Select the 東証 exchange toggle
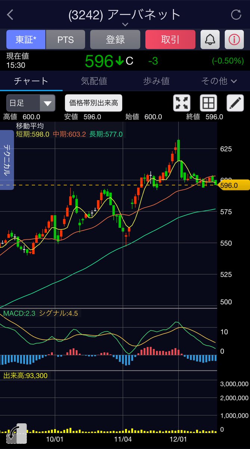The height and width of the screenshot is (449, 250). pyautogui.click(x=26, y=39)
